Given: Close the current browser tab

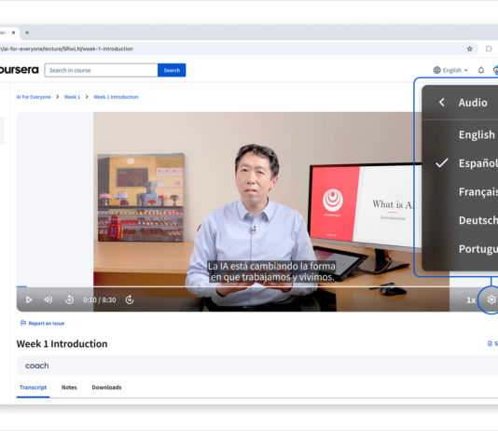Looking at the screenshot, I should [14, 33].
